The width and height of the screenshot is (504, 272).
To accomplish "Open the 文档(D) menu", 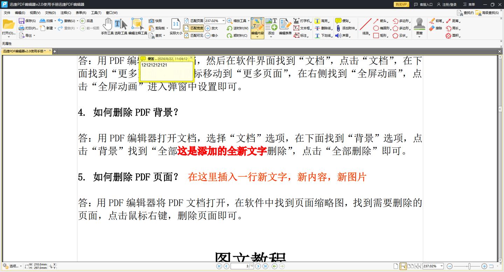I will 50,13.
